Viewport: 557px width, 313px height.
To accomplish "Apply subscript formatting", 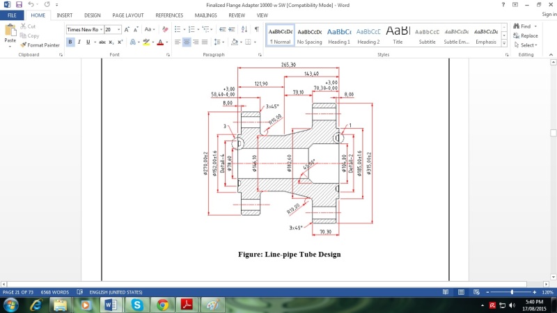I will click(x=111, y=42).
